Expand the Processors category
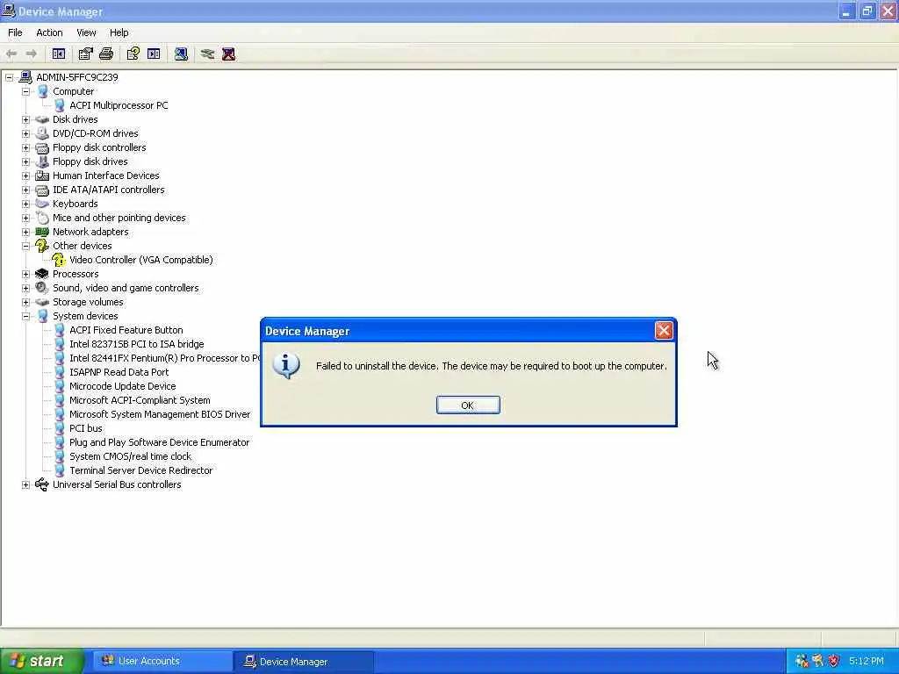Viewport: 899px width, 674px height. pos(25,274)
